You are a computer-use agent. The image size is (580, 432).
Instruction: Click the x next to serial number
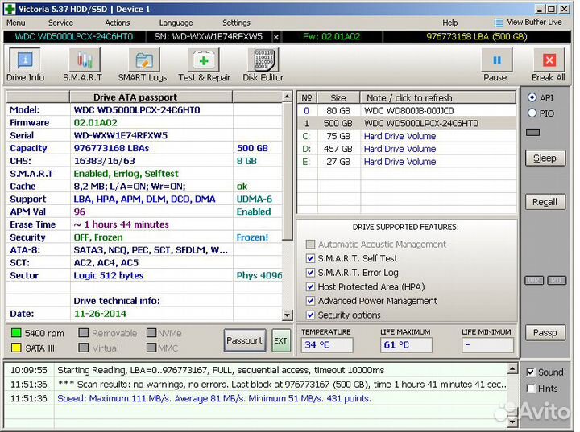point(276,36)
